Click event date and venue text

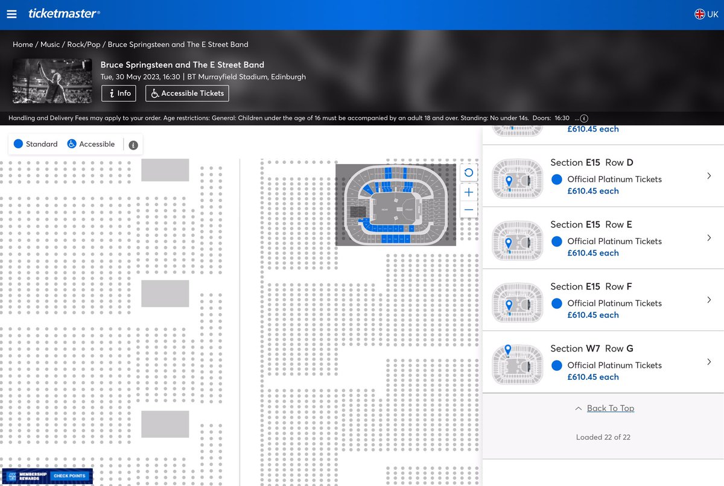point(203,77)
